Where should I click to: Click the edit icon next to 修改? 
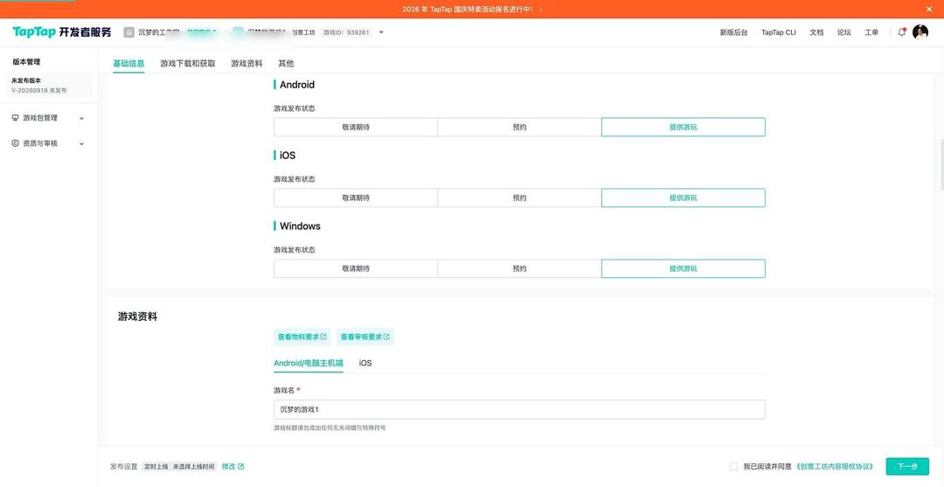[241, 467]
